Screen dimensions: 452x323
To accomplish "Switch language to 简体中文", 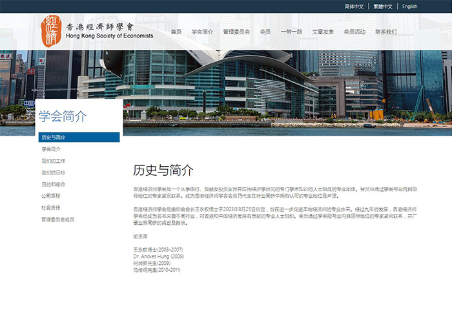I will pos(354,6).
